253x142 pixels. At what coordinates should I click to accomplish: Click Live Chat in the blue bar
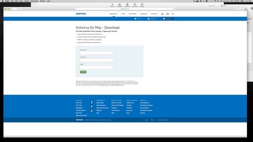click(138, 19)
